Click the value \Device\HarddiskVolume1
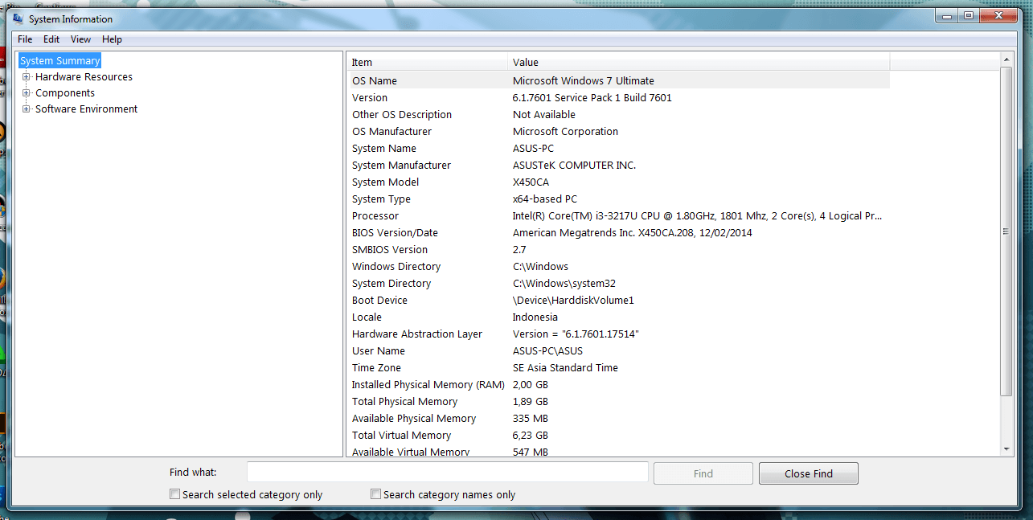This screenshot has width=1033, height=520. (573, 300)
